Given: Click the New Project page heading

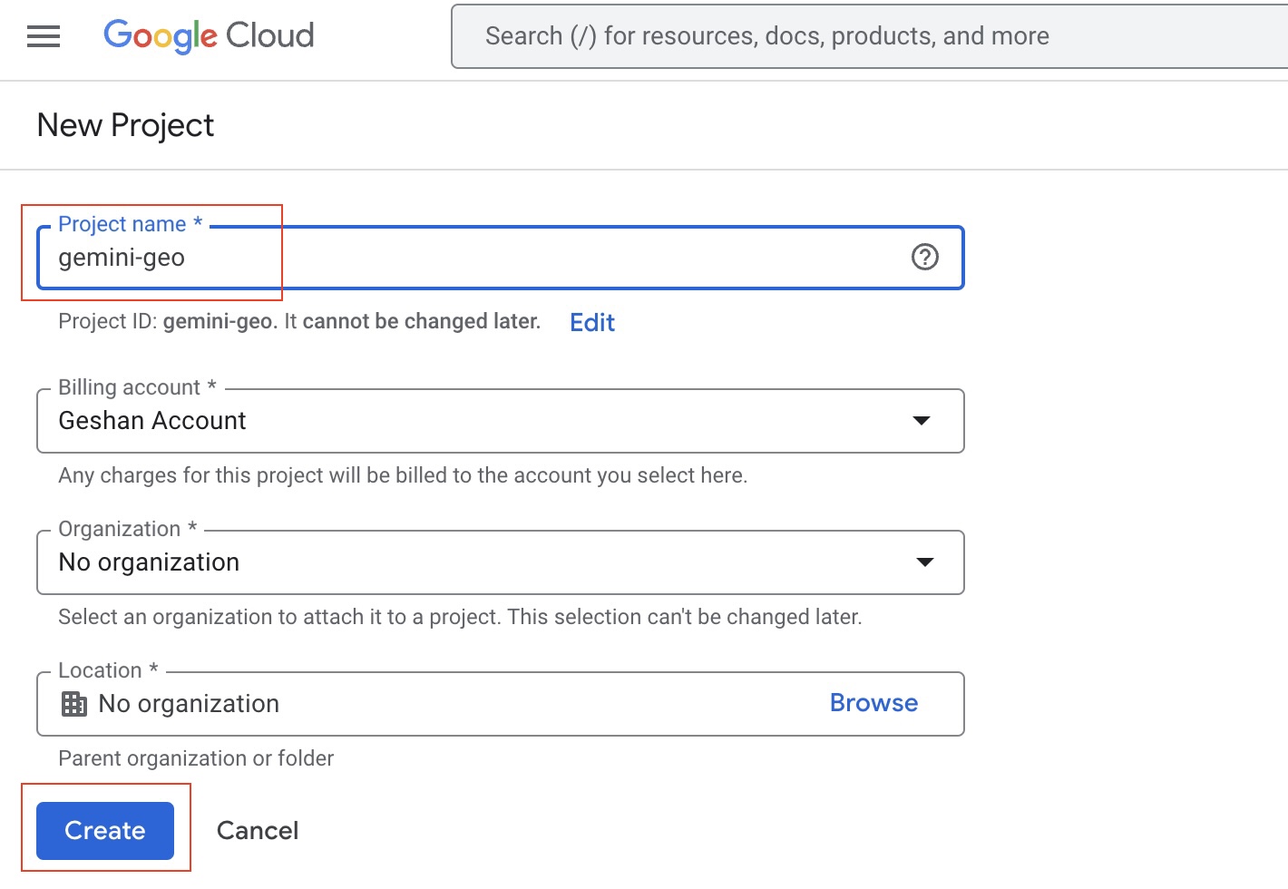Looking at the screenshot, I should [124, 124].
